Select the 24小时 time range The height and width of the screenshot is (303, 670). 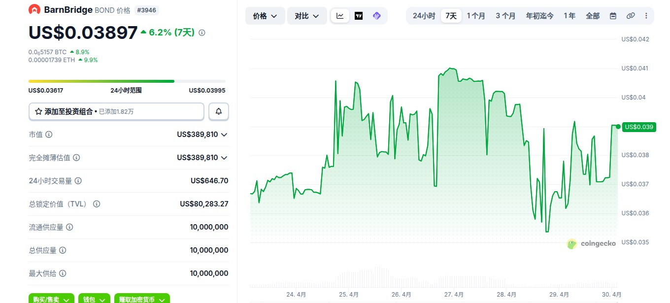pyautogui.click(x=424, y=16)
